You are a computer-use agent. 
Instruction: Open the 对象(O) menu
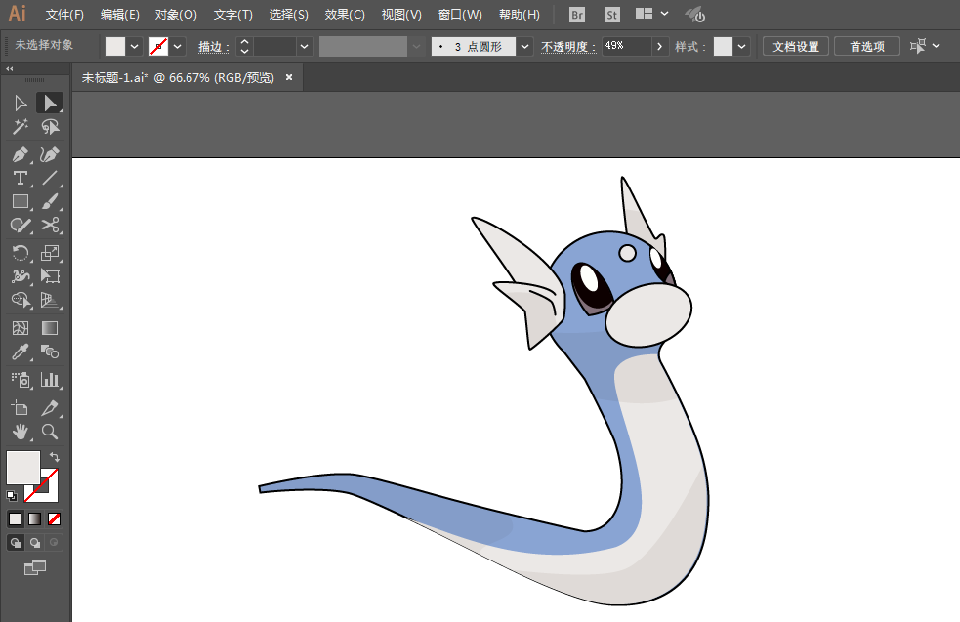coord(176,15)
